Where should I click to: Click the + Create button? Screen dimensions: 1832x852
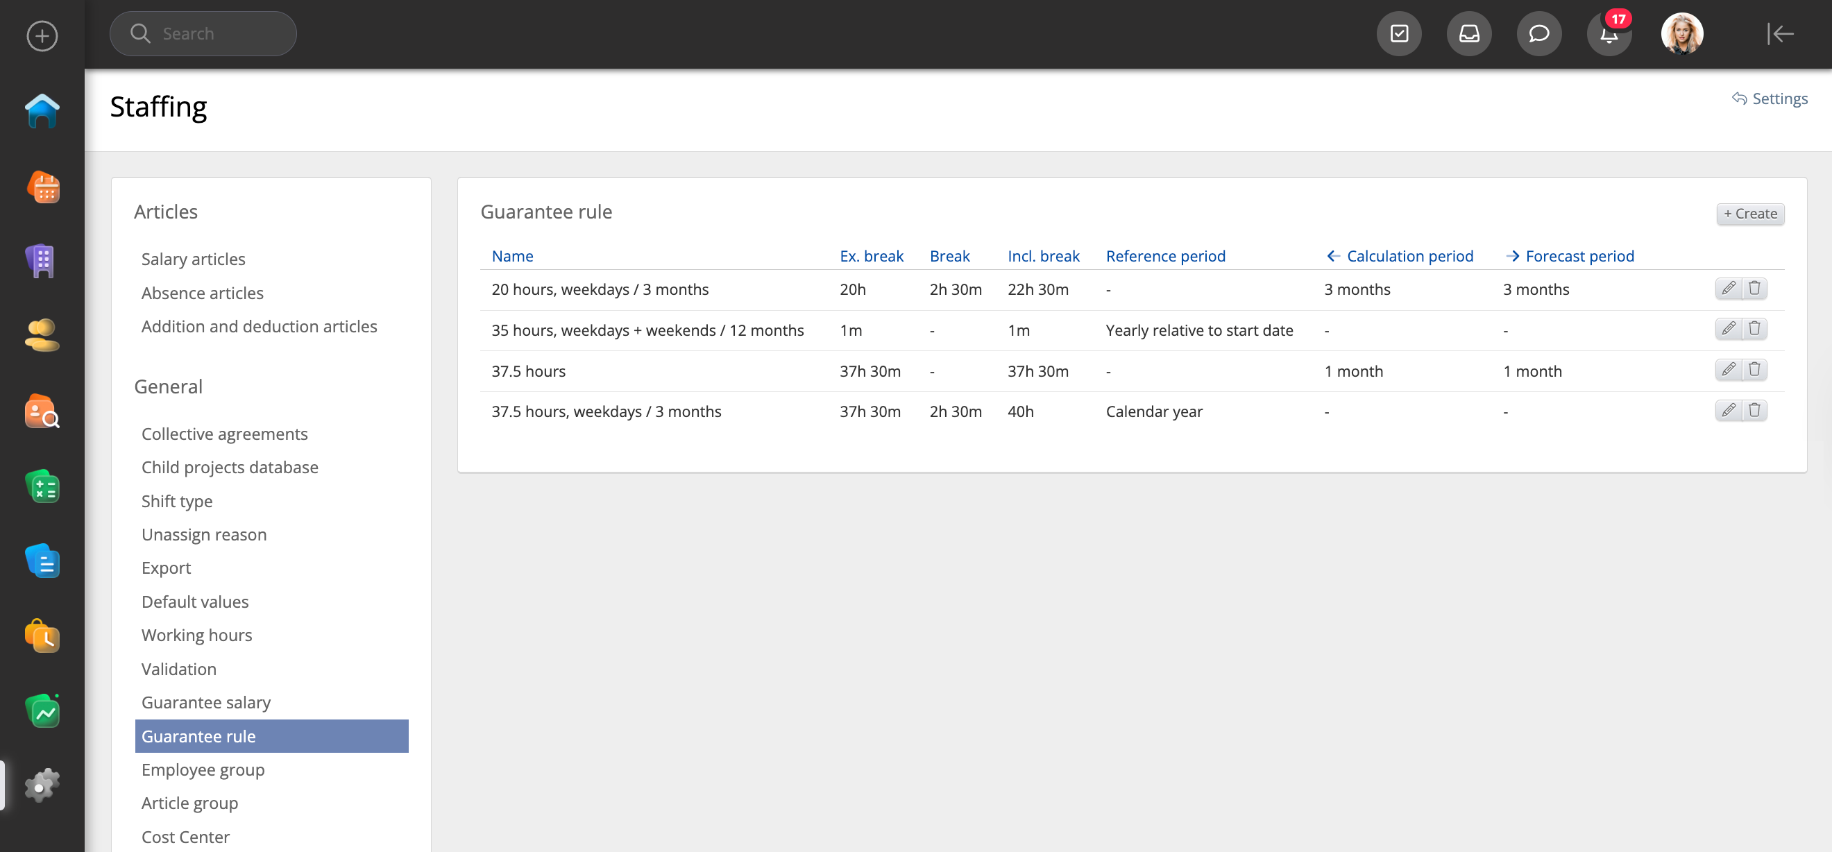tap(1749, 214)
